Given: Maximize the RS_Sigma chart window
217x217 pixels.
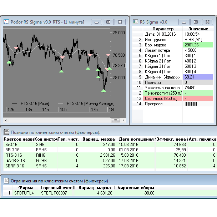Looking at the screenshot, I should (x=108, y=22).
